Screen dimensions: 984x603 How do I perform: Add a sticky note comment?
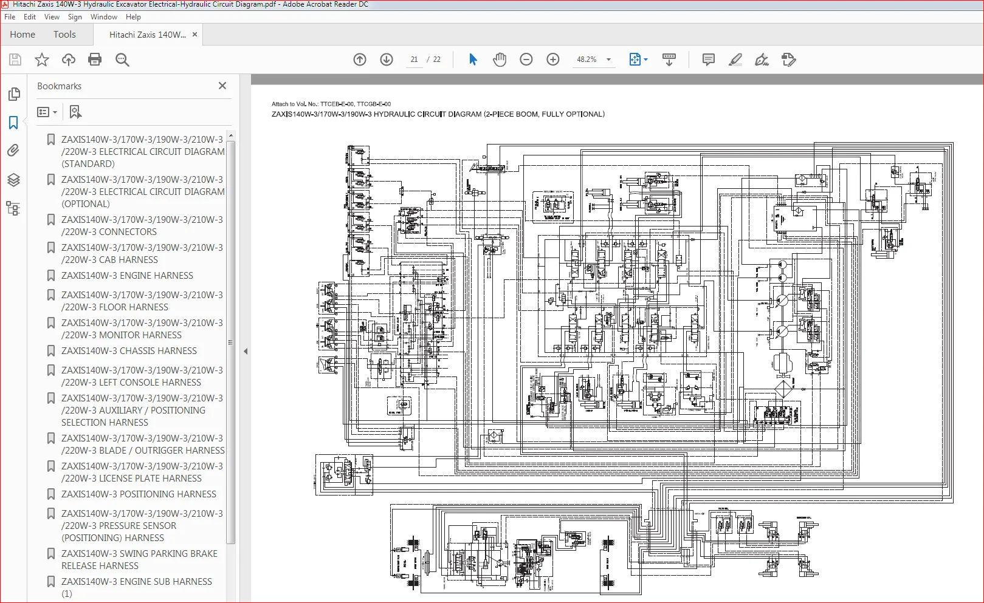click(x=708, y=60)
